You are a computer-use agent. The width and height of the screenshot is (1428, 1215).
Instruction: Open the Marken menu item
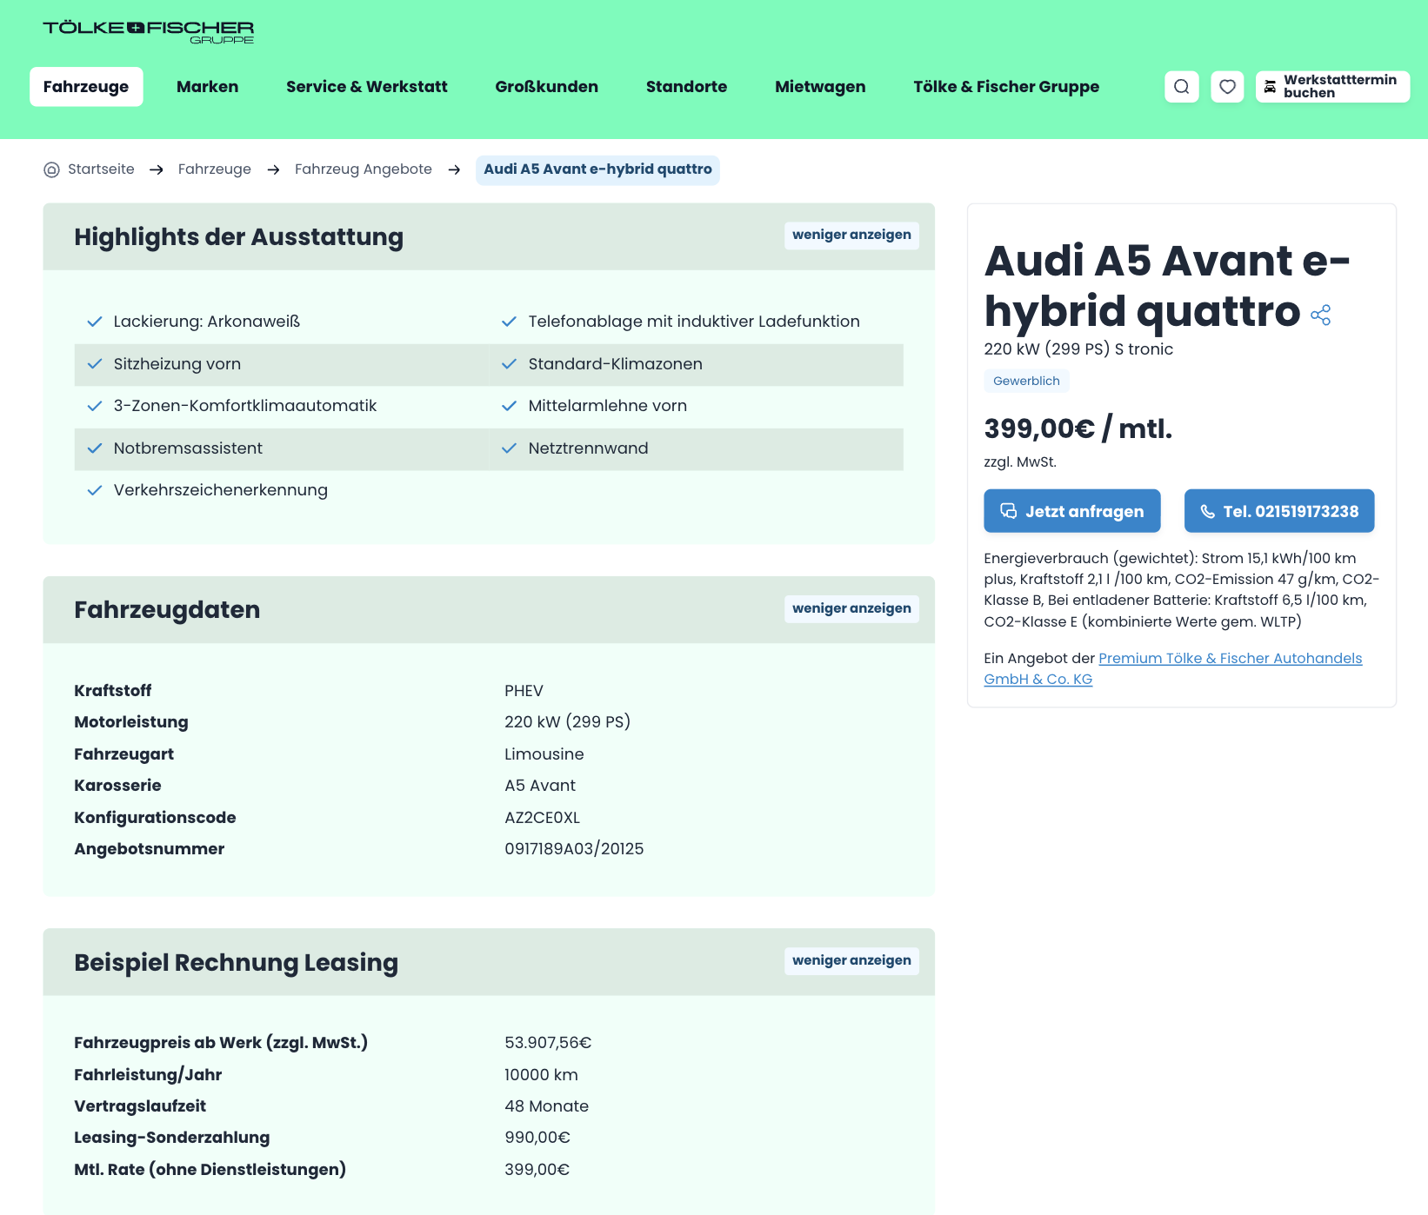pyautogui.click(x=207, y=87)
